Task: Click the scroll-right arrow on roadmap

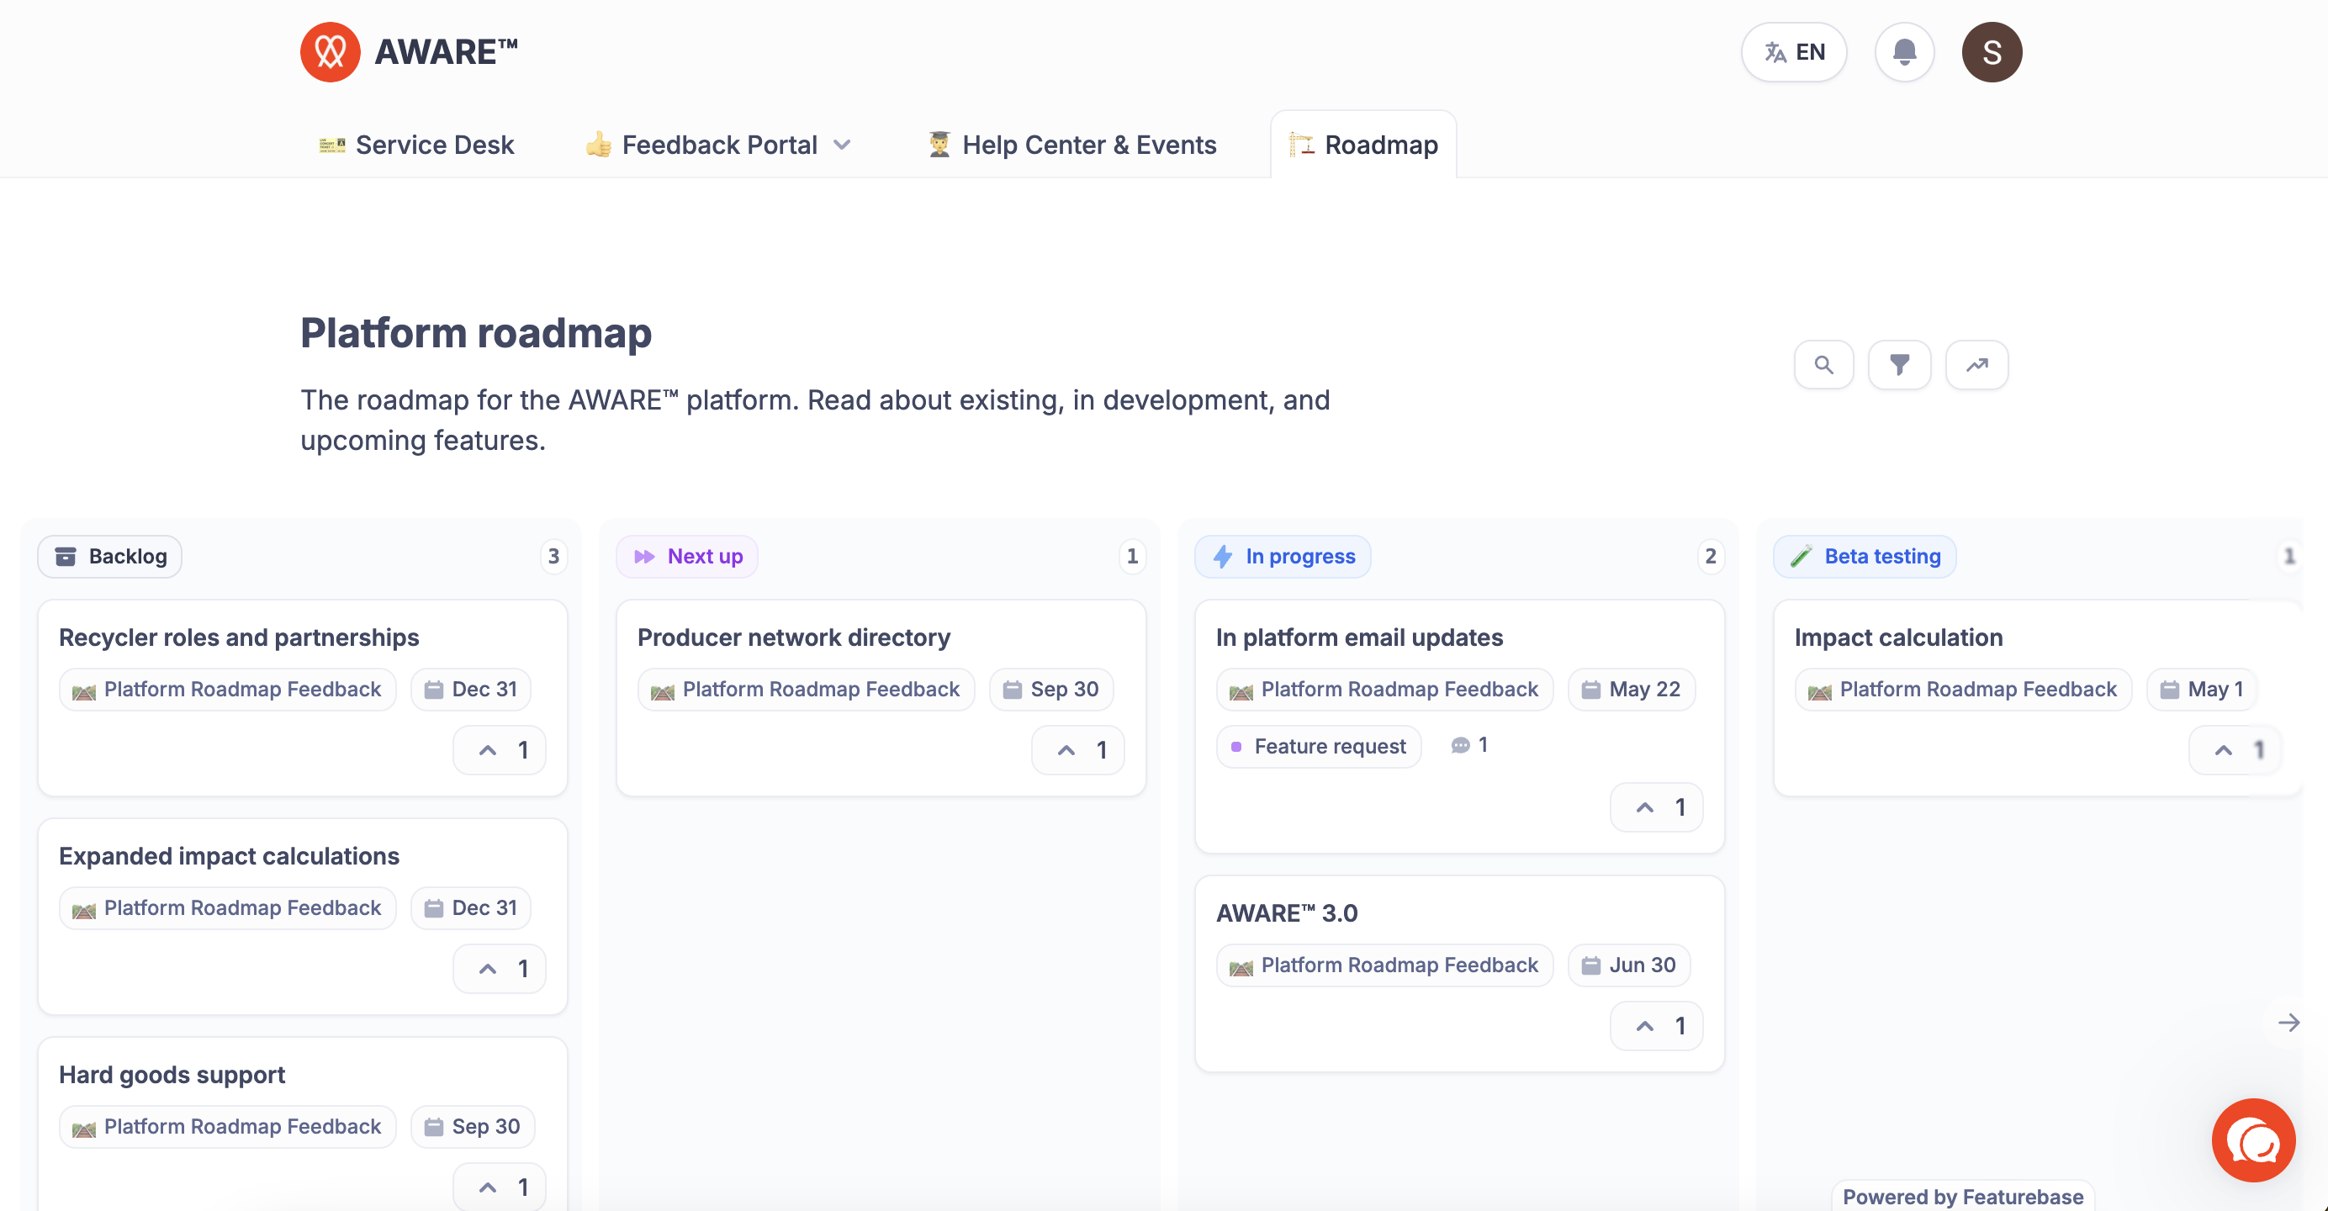Action: pyautogui.click(x=2289, y=1023)
